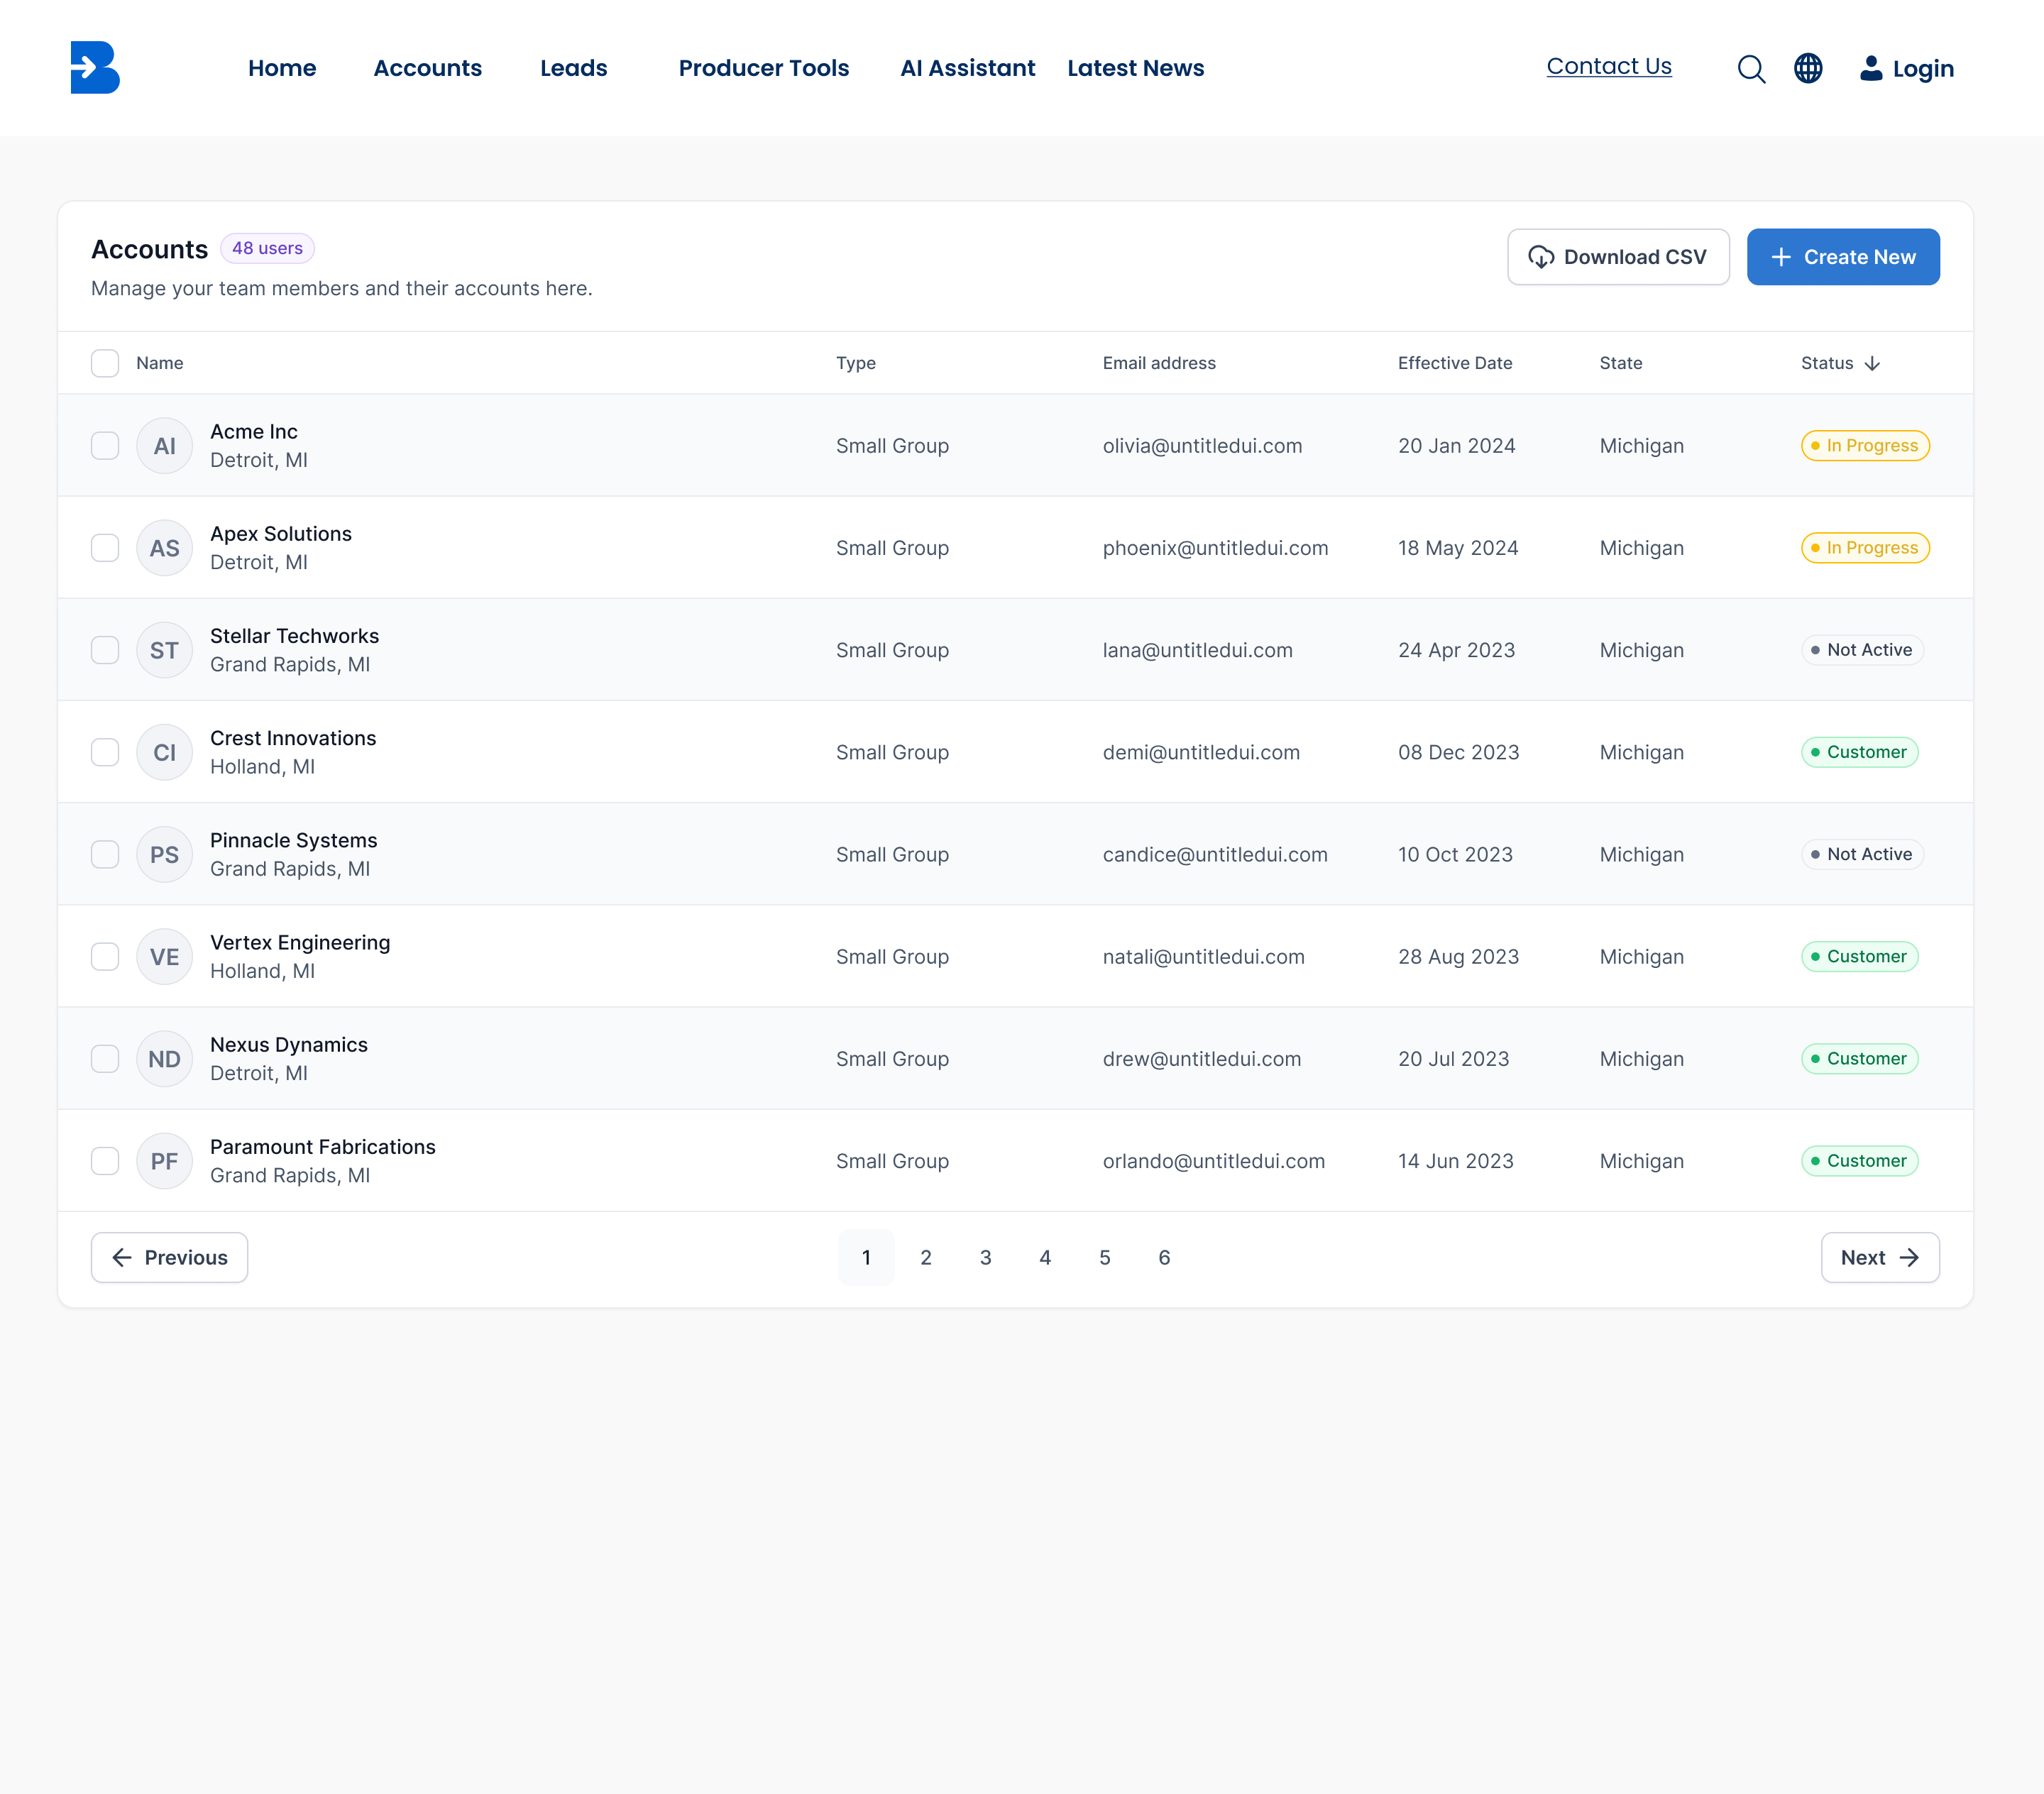Click the AI avatar for Acme Inc
Viewport: 2044px width, 1794px height.
pos(164,446)
